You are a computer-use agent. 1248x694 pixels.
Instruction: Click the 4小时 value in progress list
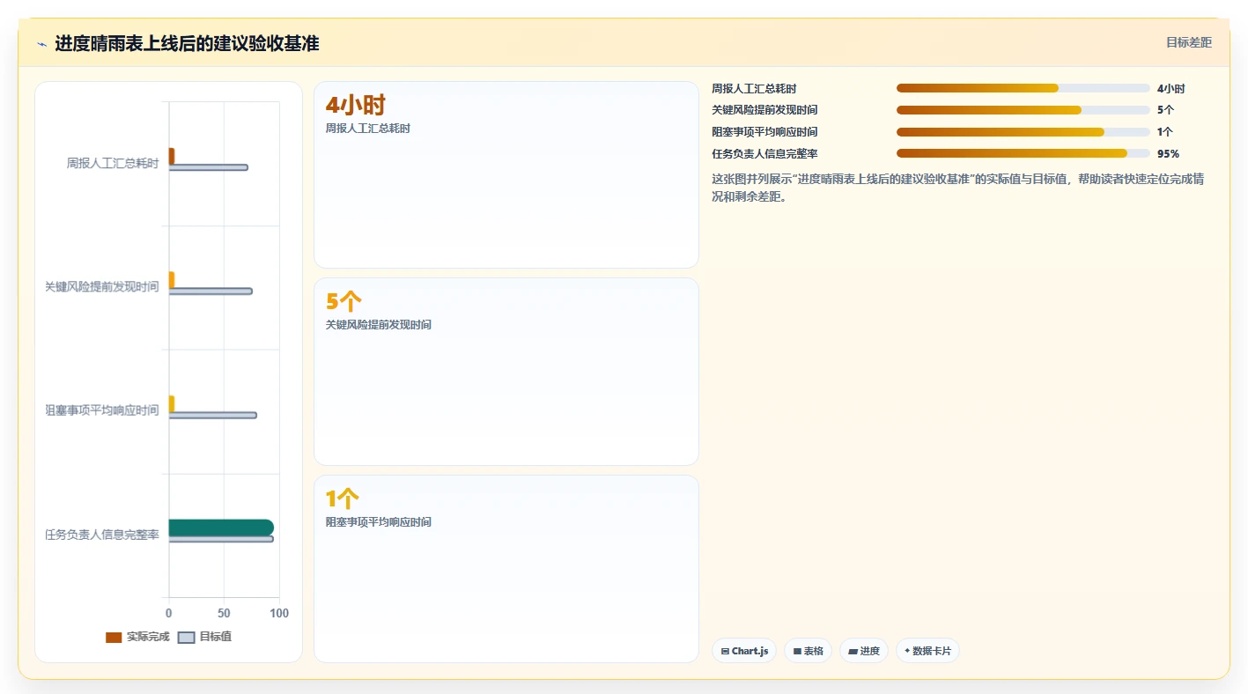coord(1170,88)
